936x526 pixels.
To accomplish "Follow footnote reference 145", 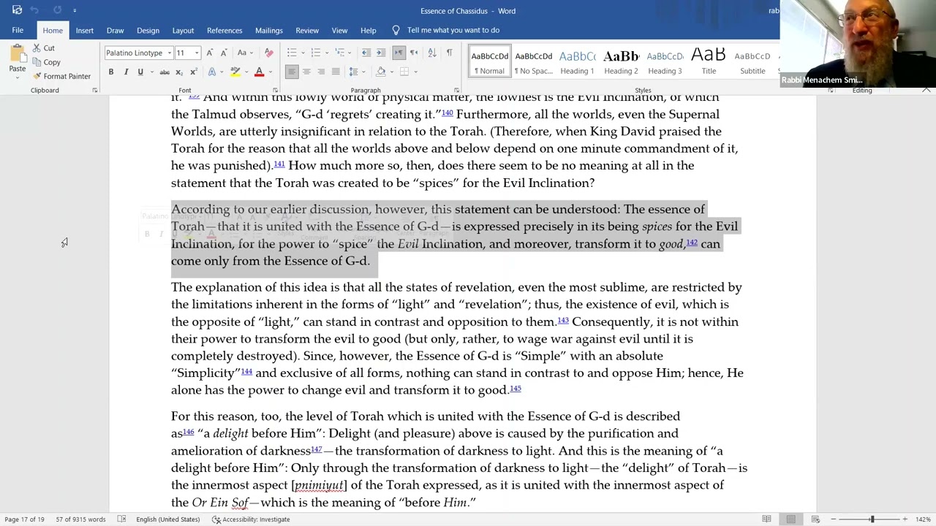I will (x=516, y=388).
